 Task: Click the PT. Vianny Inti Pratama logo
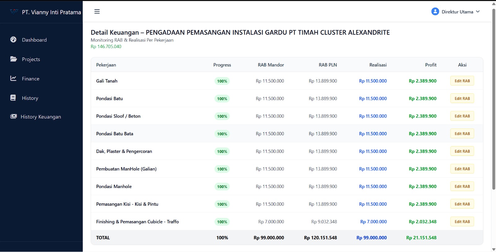[x=14, y=12]
